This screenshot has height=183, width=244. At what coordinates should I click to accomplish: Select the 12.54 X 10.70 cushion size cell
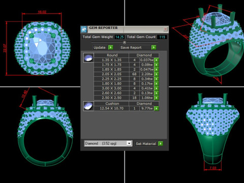point(111,108)
